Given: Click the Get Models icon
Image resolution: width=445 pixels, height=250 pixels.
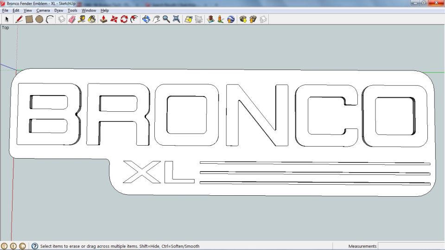Looking at the screenshot, I should (243, 19).
